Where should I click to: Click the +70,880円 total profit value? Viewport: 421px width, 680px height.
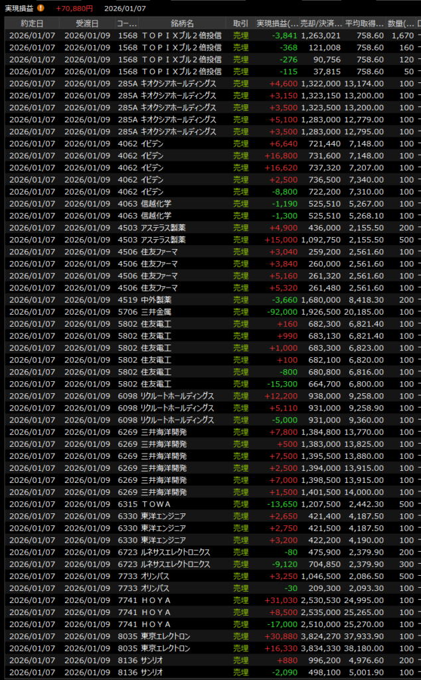74,8
